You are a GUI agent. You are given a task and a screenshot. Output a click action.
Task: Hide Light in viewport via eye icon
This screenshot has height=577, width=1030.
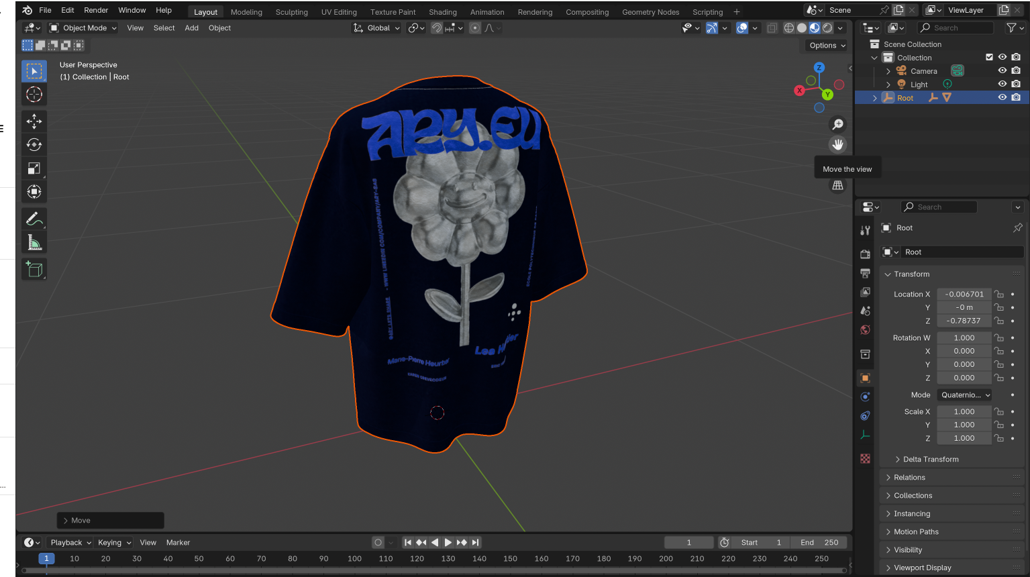1002,84
